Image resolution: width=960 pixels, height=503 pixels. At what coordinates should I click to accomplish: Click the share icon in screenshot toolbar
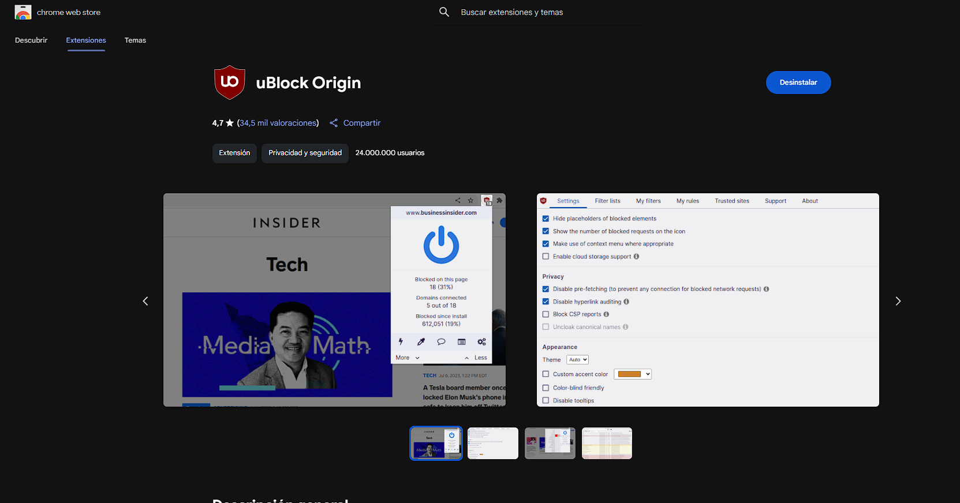(x=458, y=201)
